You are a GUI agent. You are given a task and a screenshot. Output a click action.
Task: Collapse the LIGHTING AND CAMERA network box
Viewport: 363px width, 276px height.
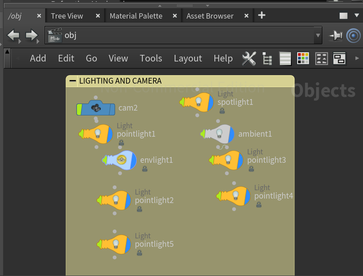coord(73,81)
